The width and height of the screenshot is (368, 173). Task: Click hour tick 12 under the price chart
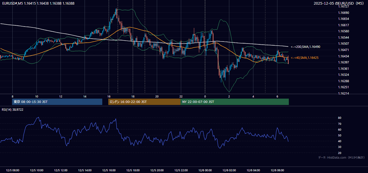61,96
